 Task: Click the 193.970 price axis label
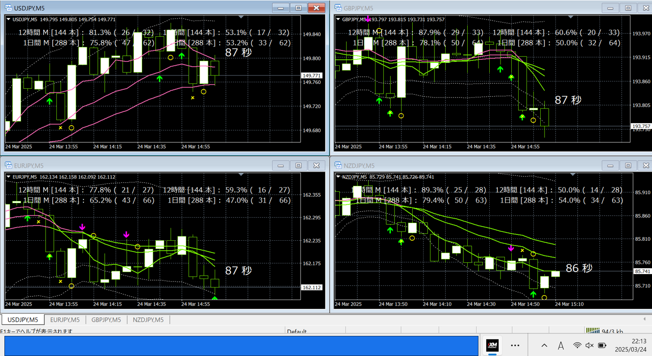(642, 33)
